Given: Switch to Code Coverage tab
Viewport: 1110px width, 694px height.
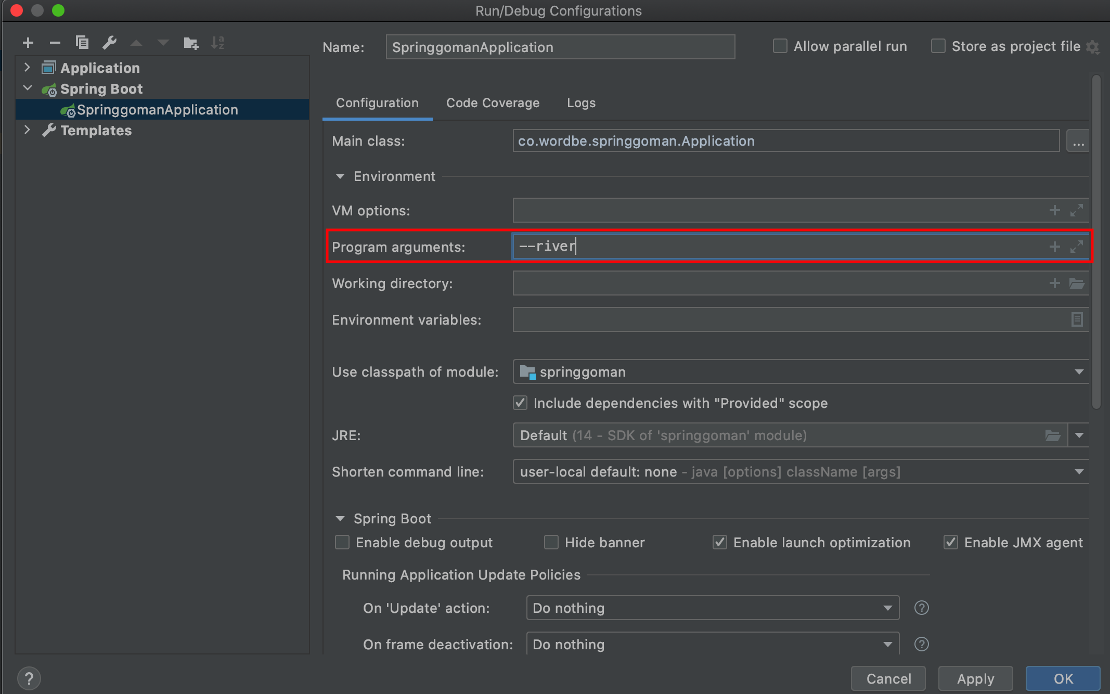Looking at the screenshot, I should pos(493,103).
